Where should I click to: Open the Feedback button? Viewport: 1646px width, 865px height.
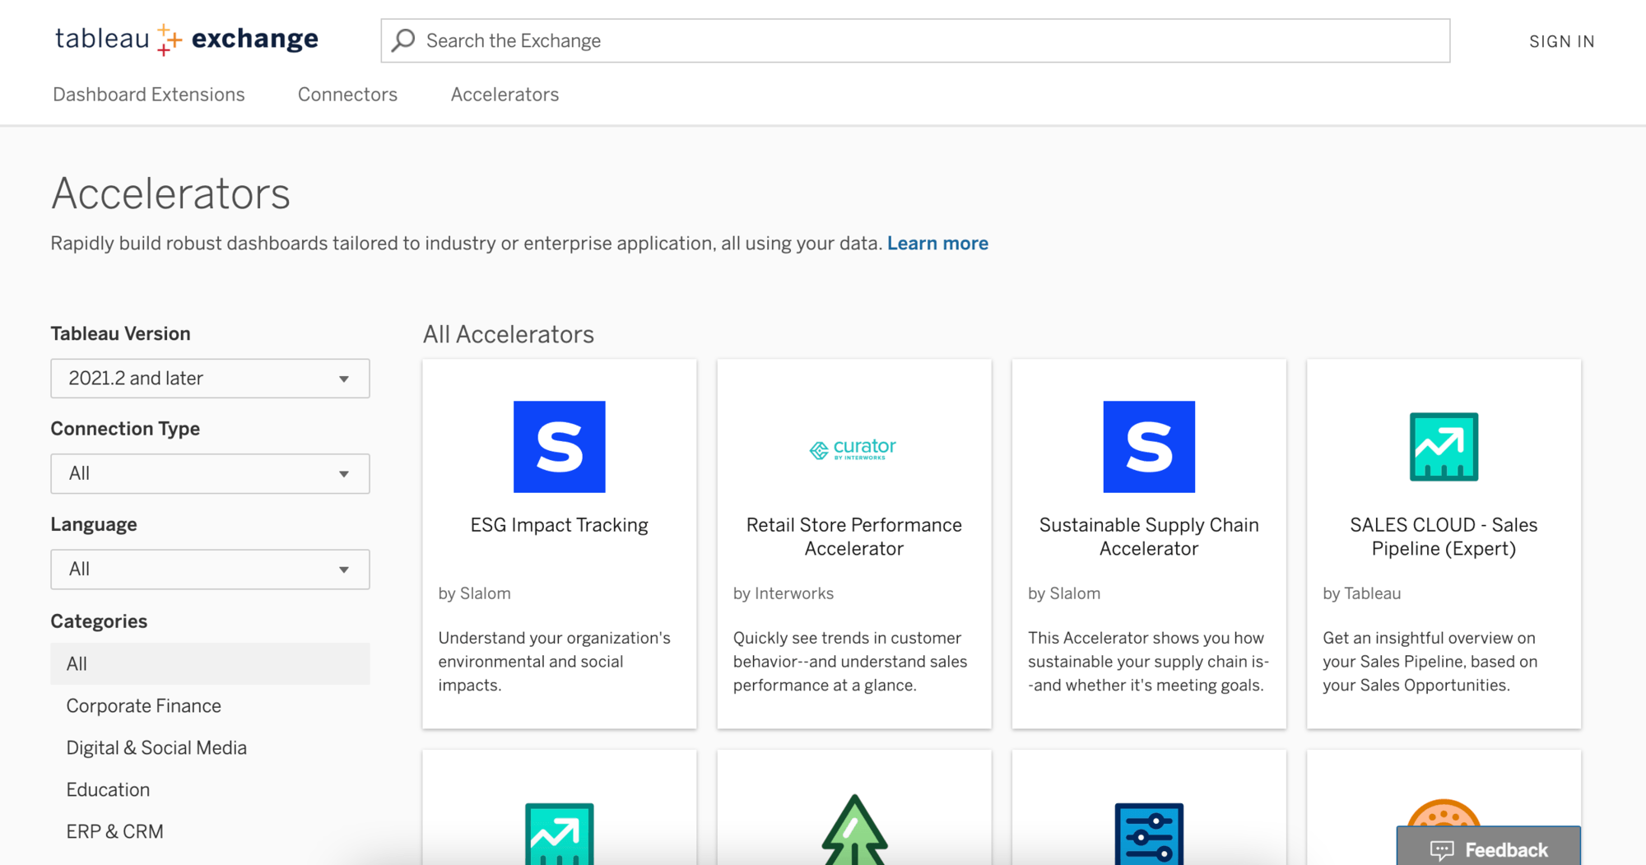coord(1488,849)
